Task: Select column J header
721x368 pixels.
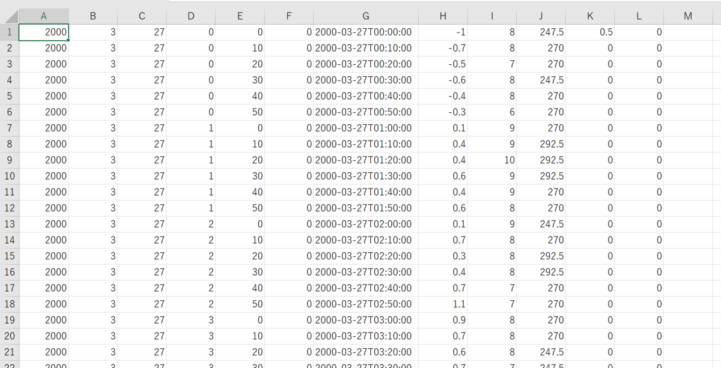Action: (x=541, y=16)
